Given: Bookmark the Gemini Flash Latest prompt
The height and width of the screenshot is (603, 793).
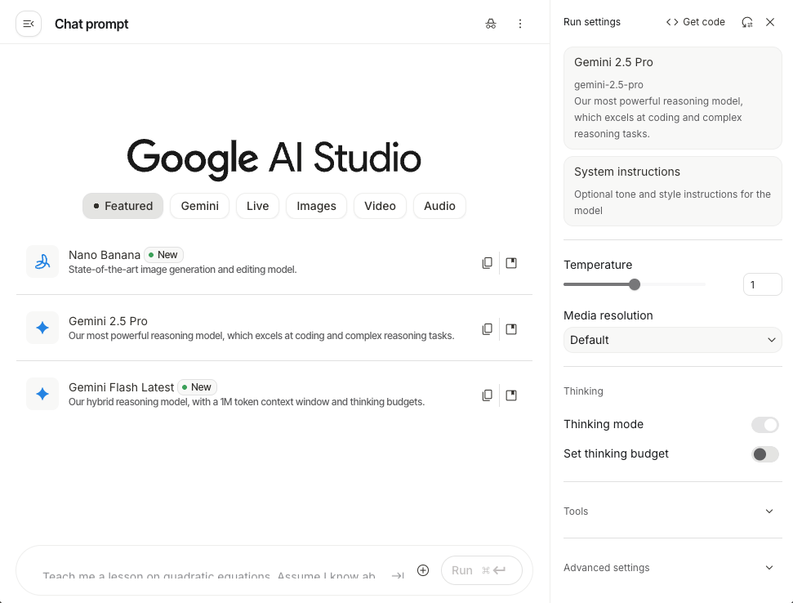Looking at the screenshot, I should click(511, 395).
